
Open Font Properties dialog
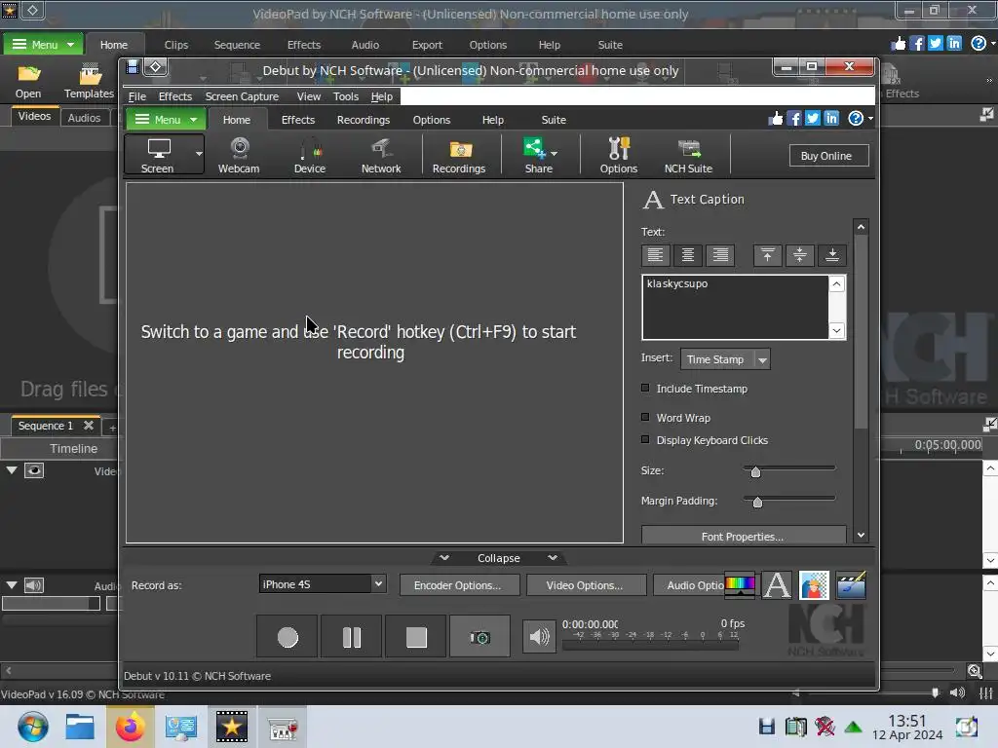[744, 535]
